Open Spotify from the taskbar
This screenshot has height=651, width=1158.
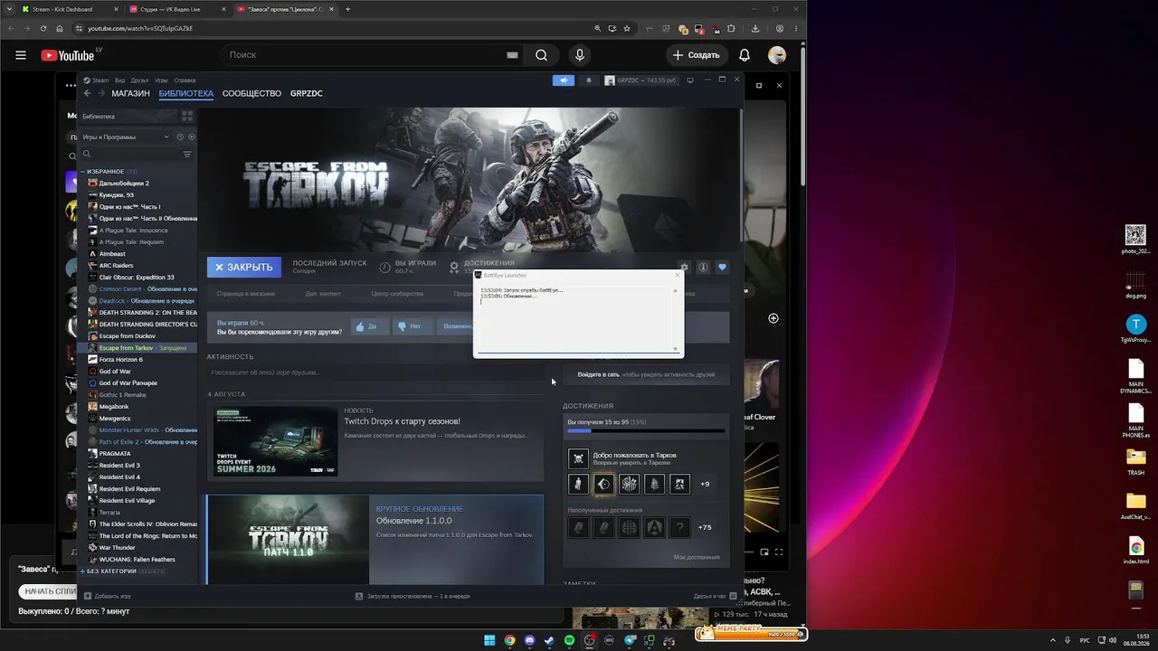tap(569, 640)
